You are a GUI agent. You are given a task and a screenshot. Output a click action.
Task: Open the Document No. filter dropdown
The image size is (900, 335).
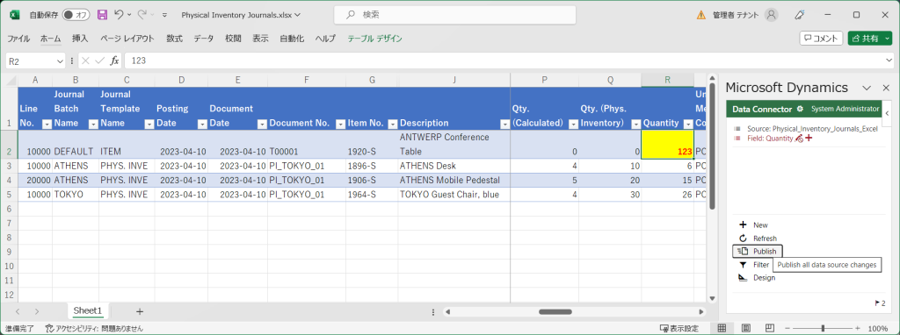pos(340,124)
